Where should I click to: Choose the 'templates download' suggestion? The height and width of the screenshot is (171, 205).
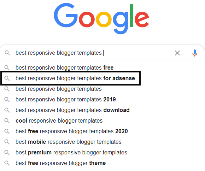point(72,110)
